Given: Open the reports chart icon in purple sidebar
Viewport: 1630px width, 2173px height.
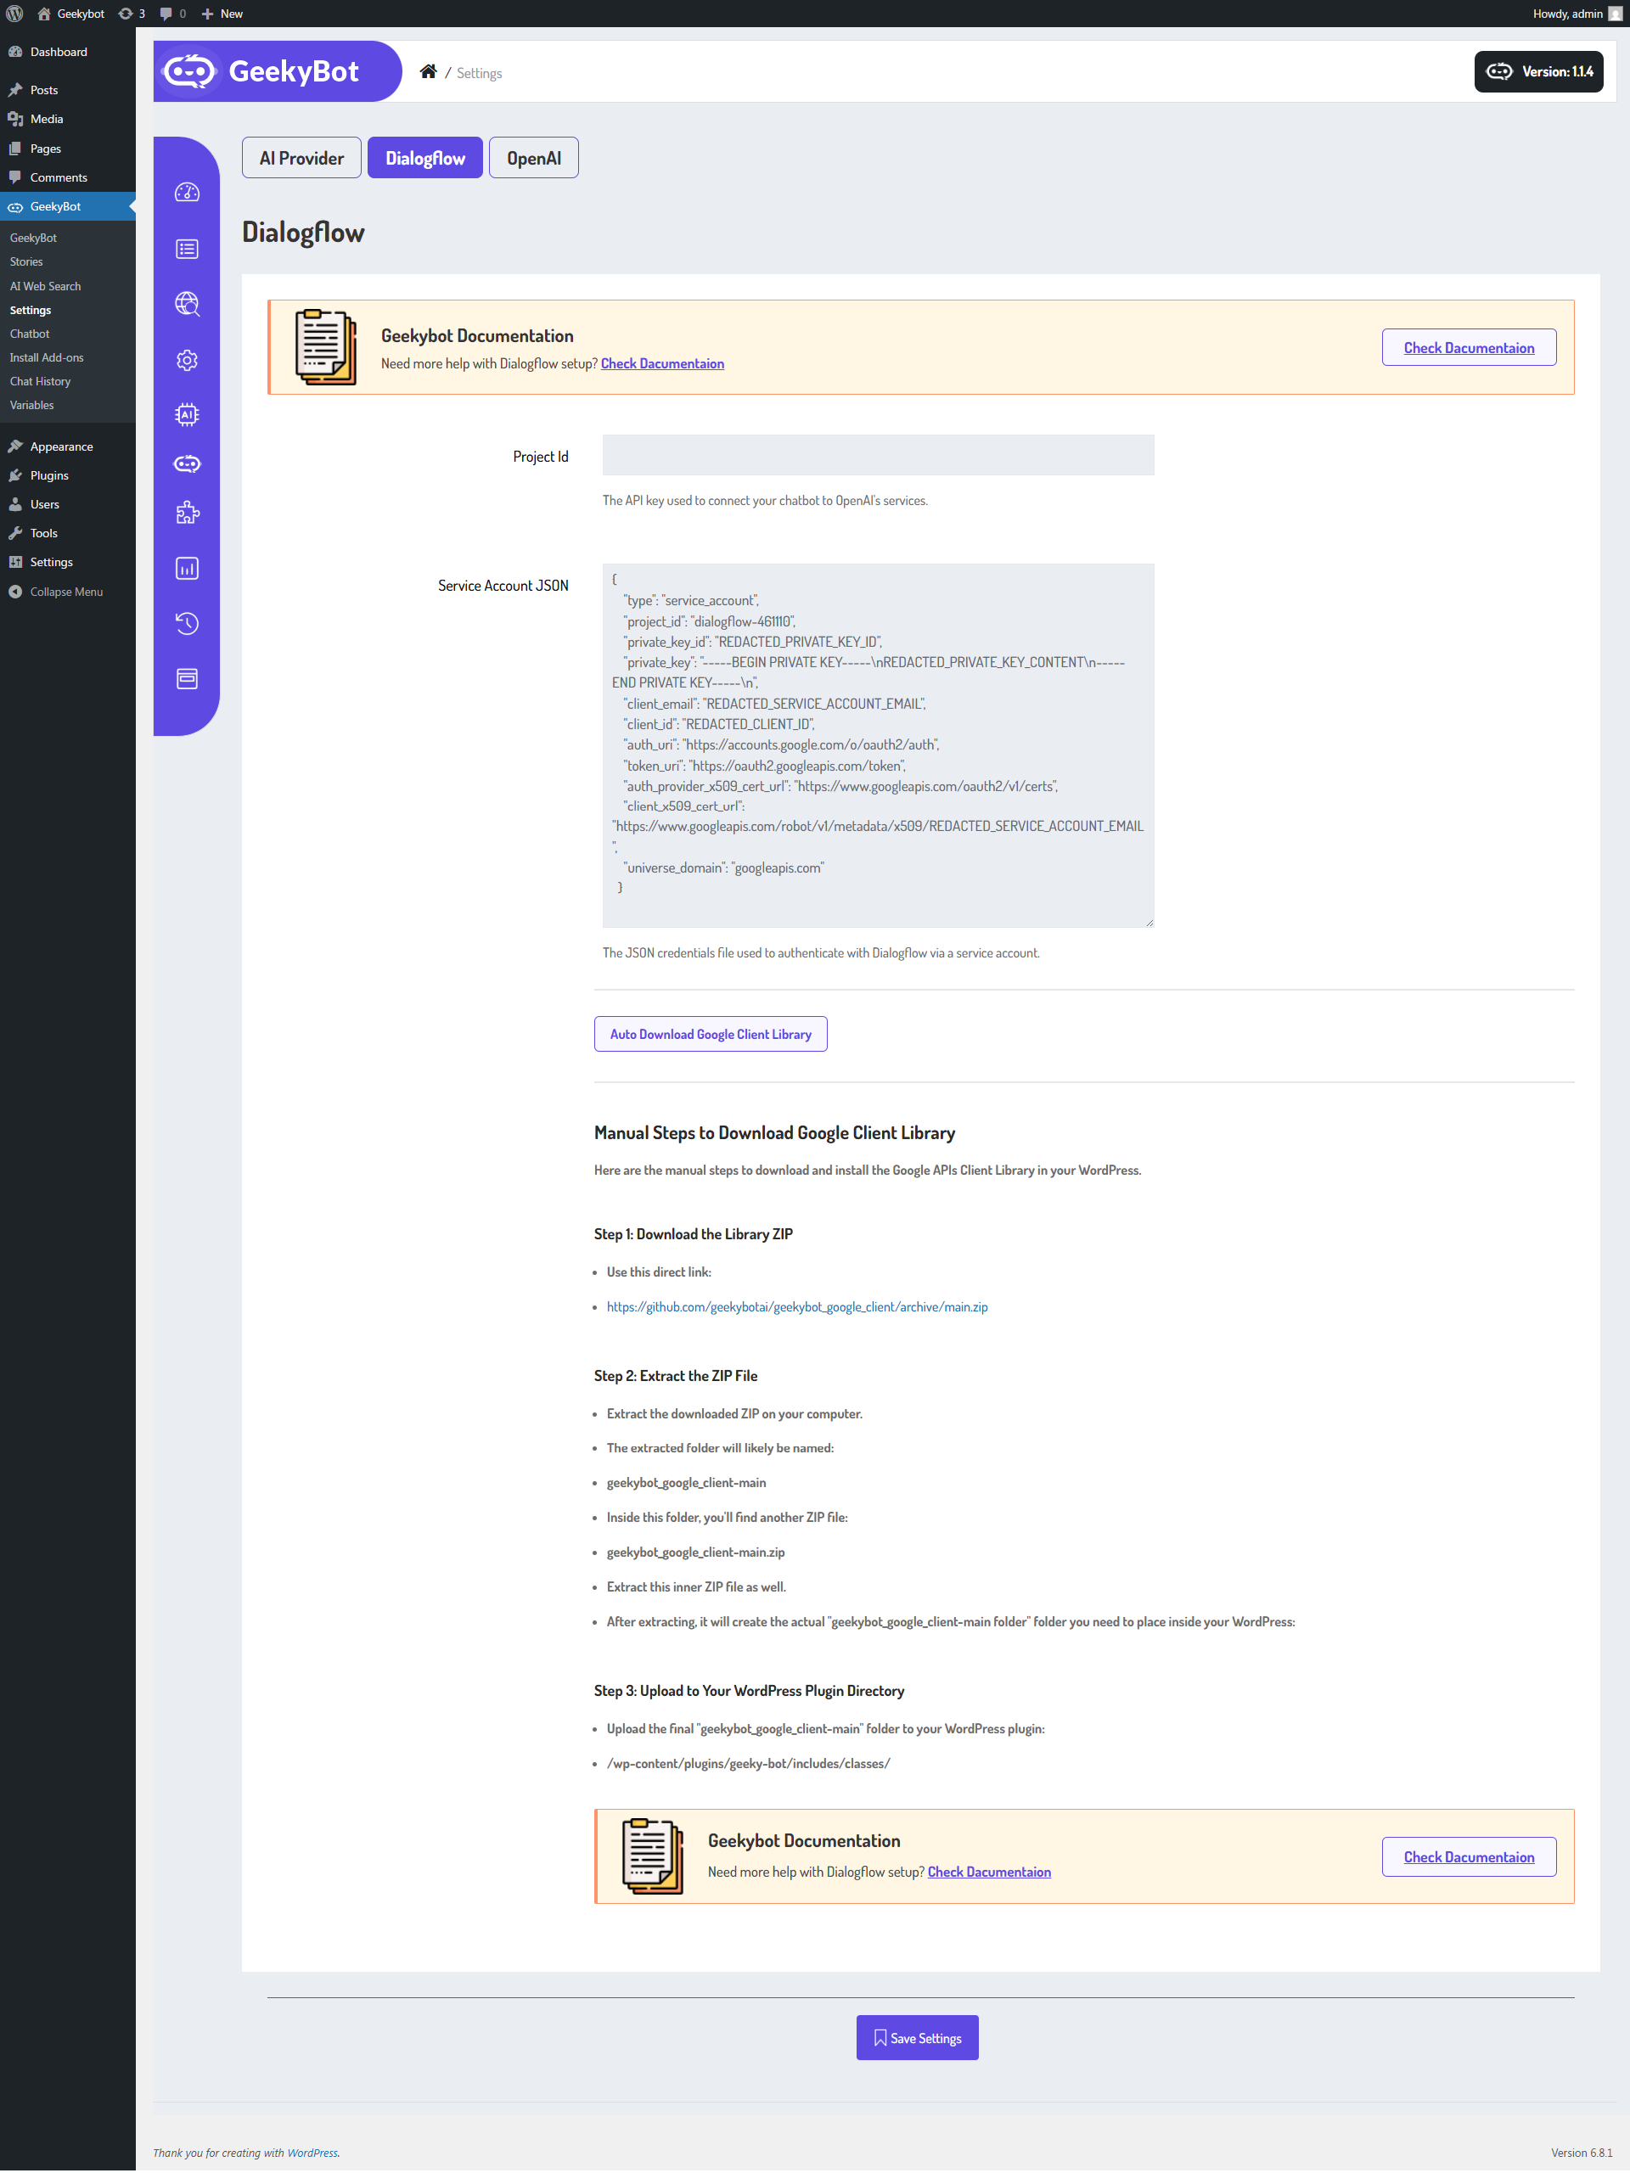Looking at the screenshot, I should (x=187, y=568).
